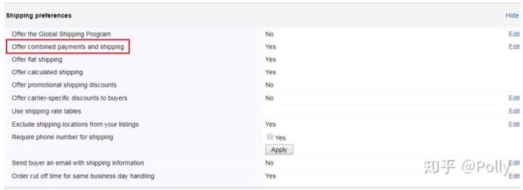The width and height of the screenshot is (523, 190).
Task: Edit the Global Shipping Program setting
Action: (514, 34)
